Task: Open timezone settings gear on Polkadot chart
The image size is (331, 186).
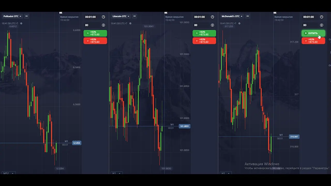Action: point(21,23)
